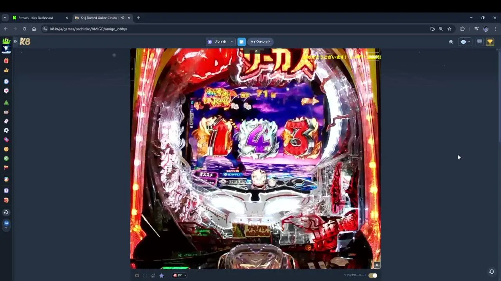The image size is (501, 281).
Task: Open a new browser tab
Action: (138, 18)
